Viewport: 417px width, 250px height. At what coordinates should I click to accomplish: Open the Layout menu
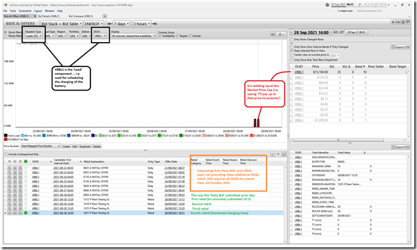click(38, 11)
